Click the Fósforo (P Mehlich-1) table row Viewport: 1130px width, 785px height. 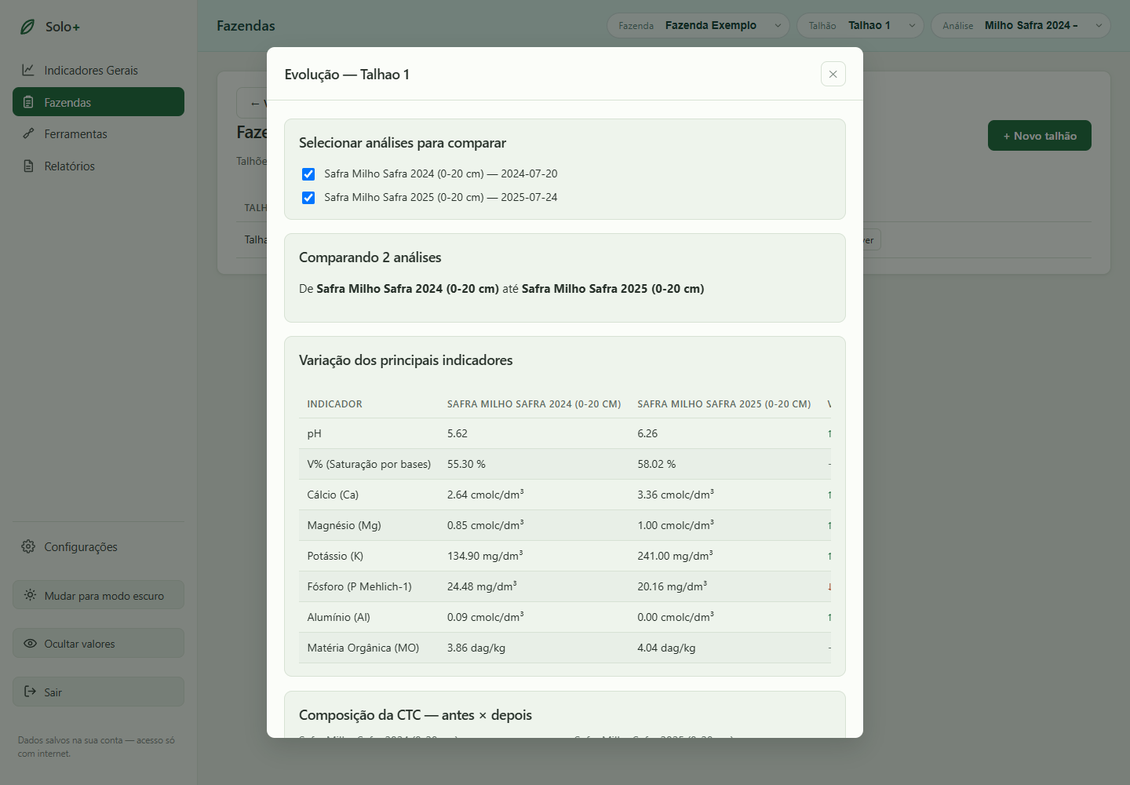click(x=565, y=586)
